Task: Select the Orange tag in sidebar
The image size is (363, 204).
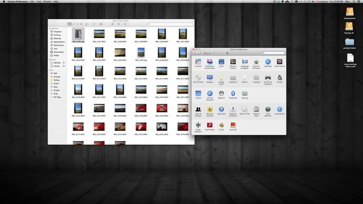Action: pyautogui.click(x=56, y=77)
